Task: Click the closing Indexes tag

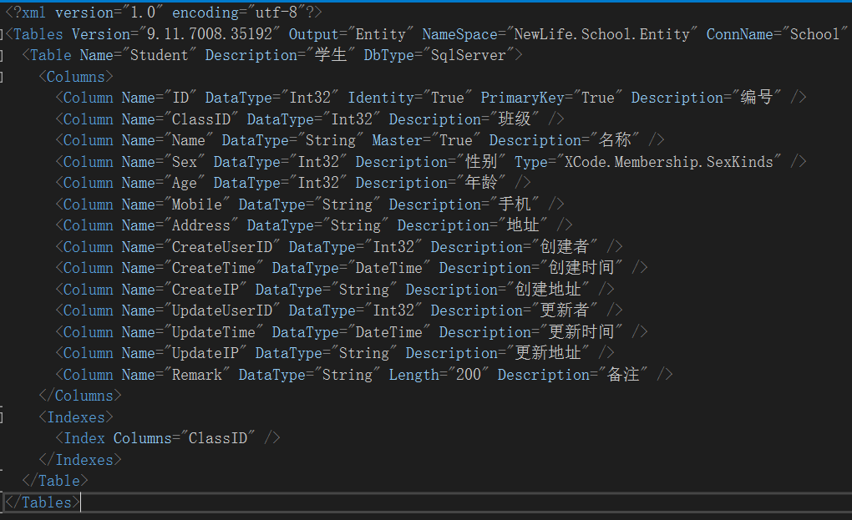Action: click(x=80, y=459)
